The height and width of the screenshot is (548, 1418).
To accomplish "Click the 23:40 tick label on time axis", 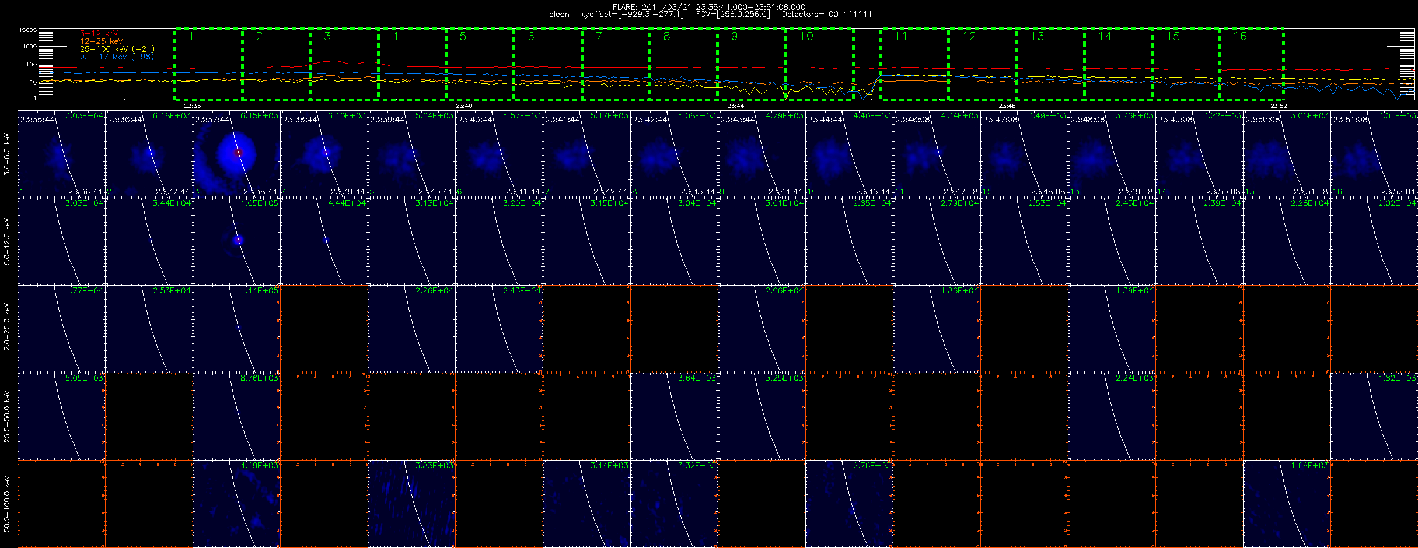I will click(x=464, y=106).
